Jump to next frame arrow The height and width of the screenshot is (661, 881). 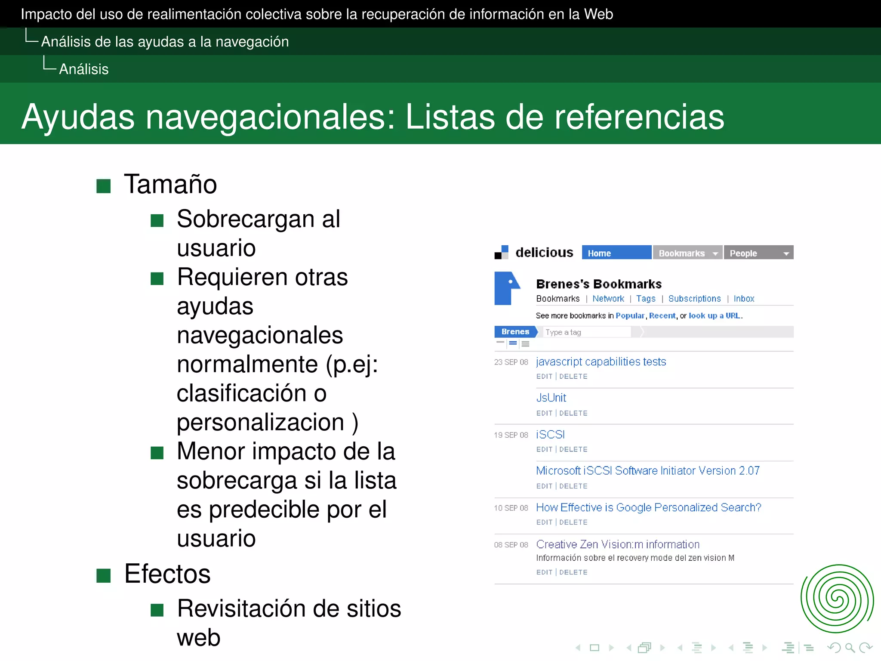(662, 648)
